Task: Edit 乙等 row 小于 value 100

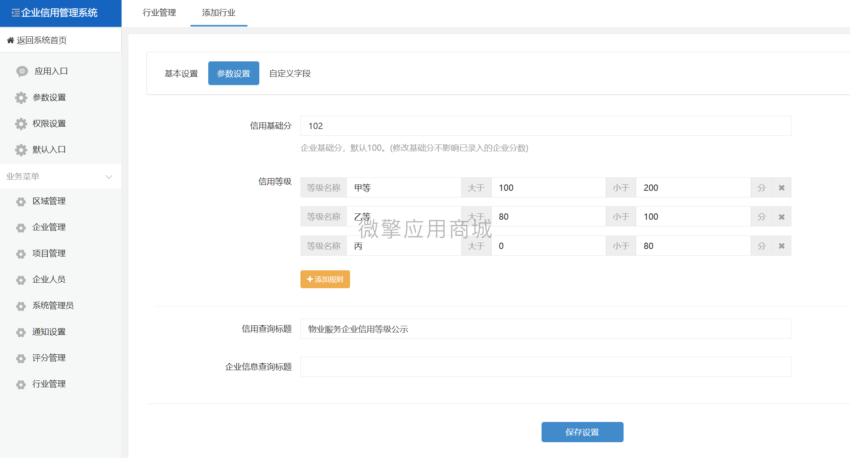Action: click(x=694, y=217)
